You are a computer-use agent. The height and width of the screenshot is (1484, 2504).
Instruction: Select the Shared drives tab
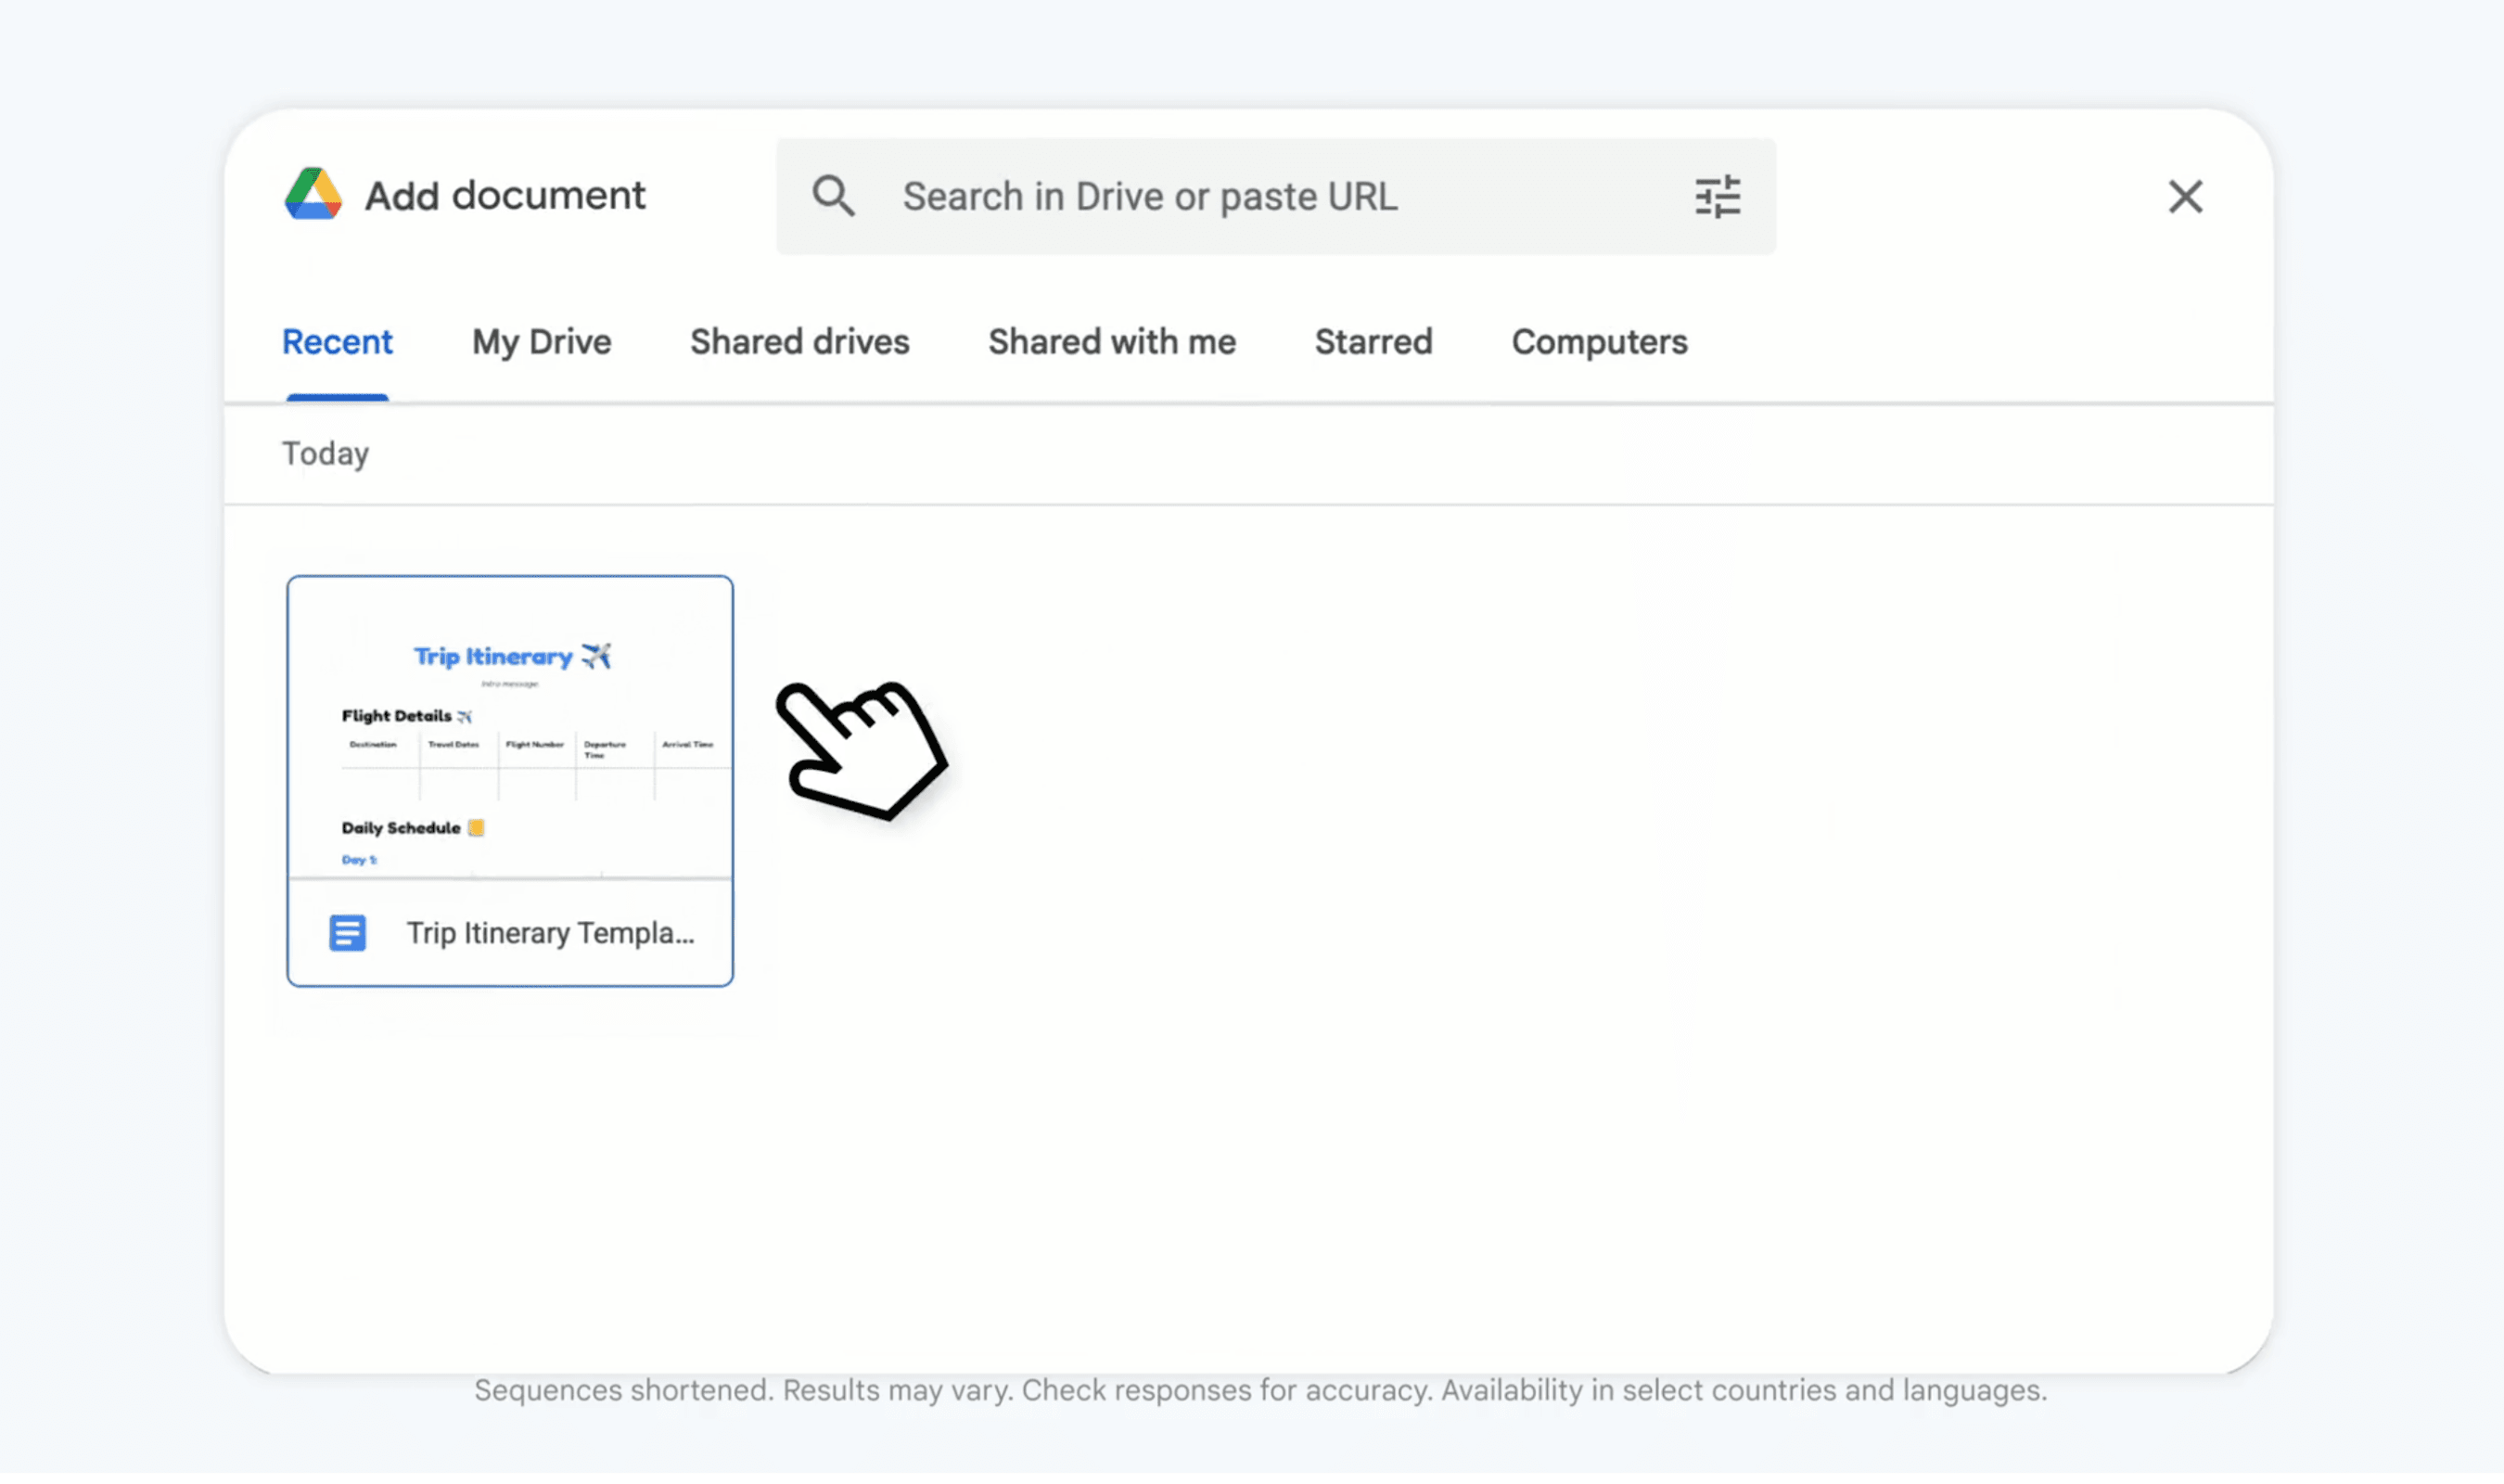pyautogui.click(x=798, y=343)
